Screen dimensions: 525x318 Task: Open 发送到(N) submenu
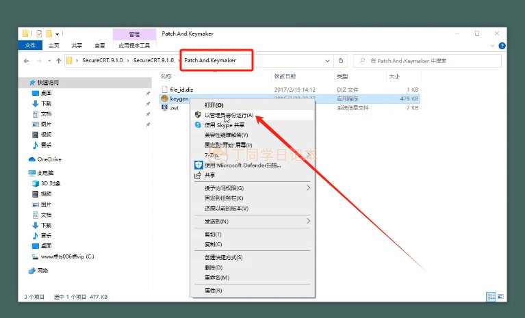(253, 222)
